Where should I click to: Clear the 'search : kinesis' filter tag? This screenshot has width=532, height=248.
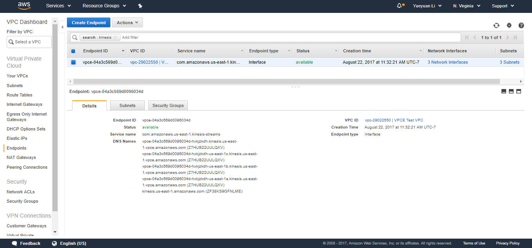click(115, 37)
